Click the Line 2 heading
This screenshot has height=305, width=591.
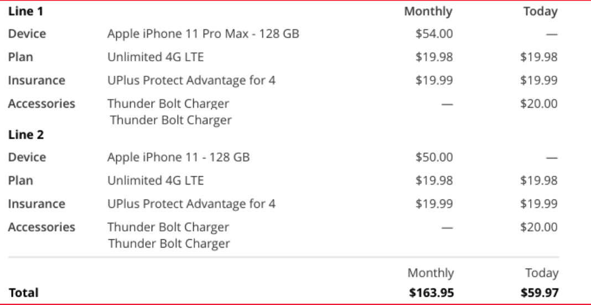pyautogui.click(x=26, y=135)
